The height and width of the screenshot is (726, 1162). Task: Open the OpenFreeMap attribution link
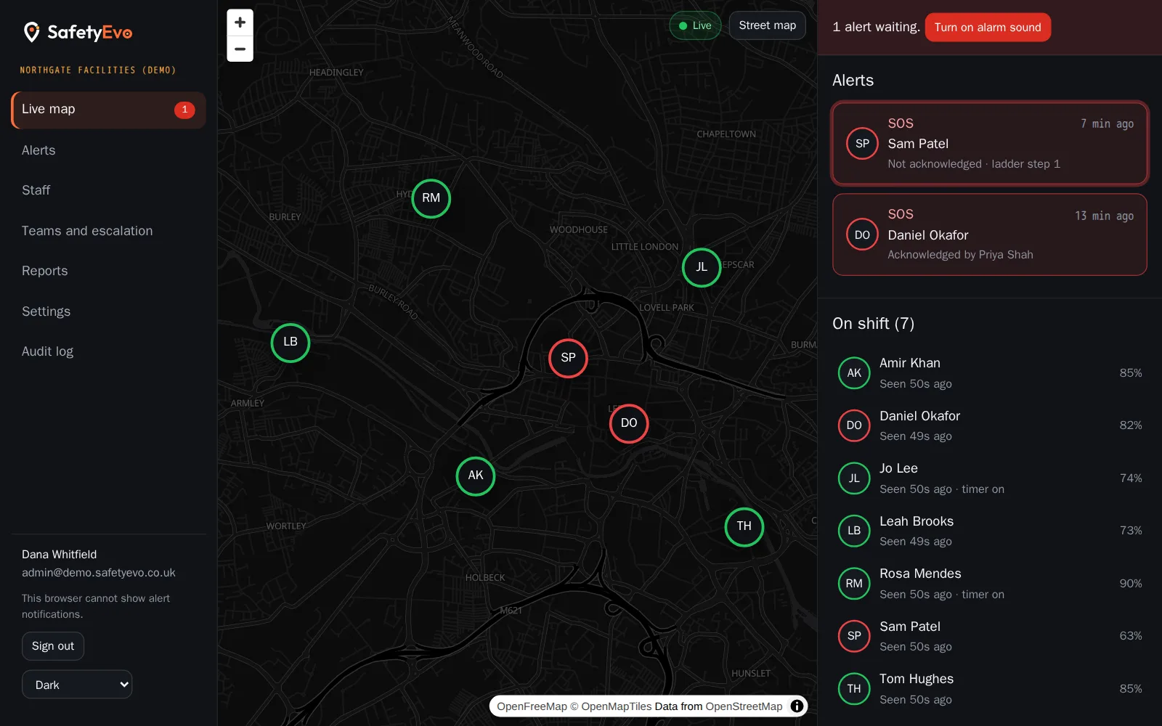[532, 706]
